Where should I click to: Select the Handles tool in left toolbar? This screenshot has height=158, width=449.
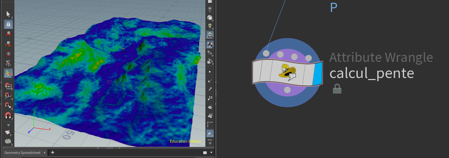(x=8, y=73)
